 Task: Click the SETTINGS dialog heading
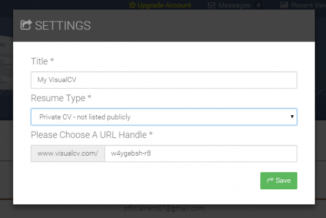click(x=63, y=25)
